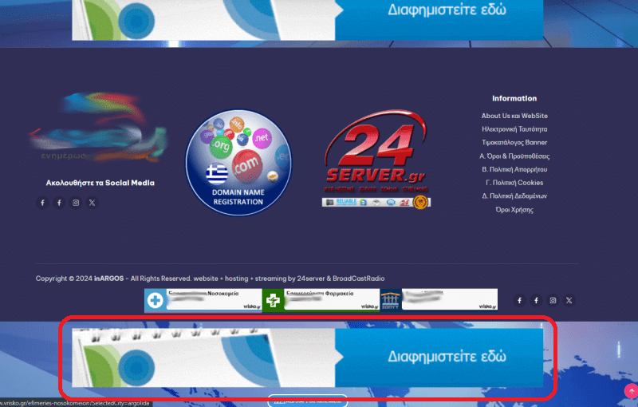This screenshot has width=638, height=407.
Task: Open the 24 Server.gr logo
Action: (376, 157)
